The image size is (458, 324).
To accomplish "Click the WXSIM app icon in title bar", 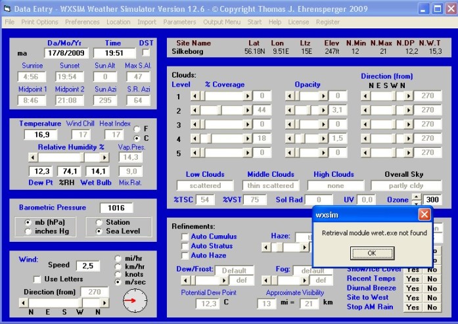I will [7, 9].
